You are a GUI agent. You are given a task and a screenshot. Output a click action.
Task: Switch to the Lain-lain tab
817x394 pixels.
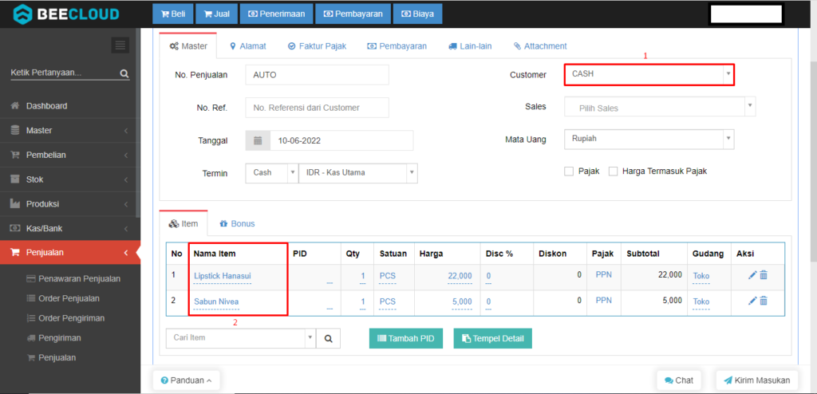(469, 46)
